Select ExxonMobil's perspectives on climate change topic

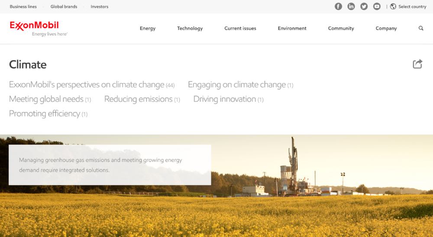(x=92, y=85)
